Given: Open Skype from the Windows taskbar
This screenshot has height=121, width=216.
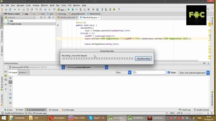Looking at the screenshot, I should pyautogui.click(x=97, y=118).
